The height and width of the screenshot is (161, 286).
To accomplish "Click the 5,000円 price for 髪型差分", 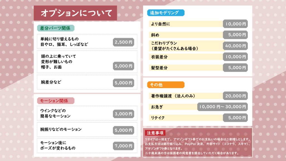I will pyautogui.click(x=235, y=68).
